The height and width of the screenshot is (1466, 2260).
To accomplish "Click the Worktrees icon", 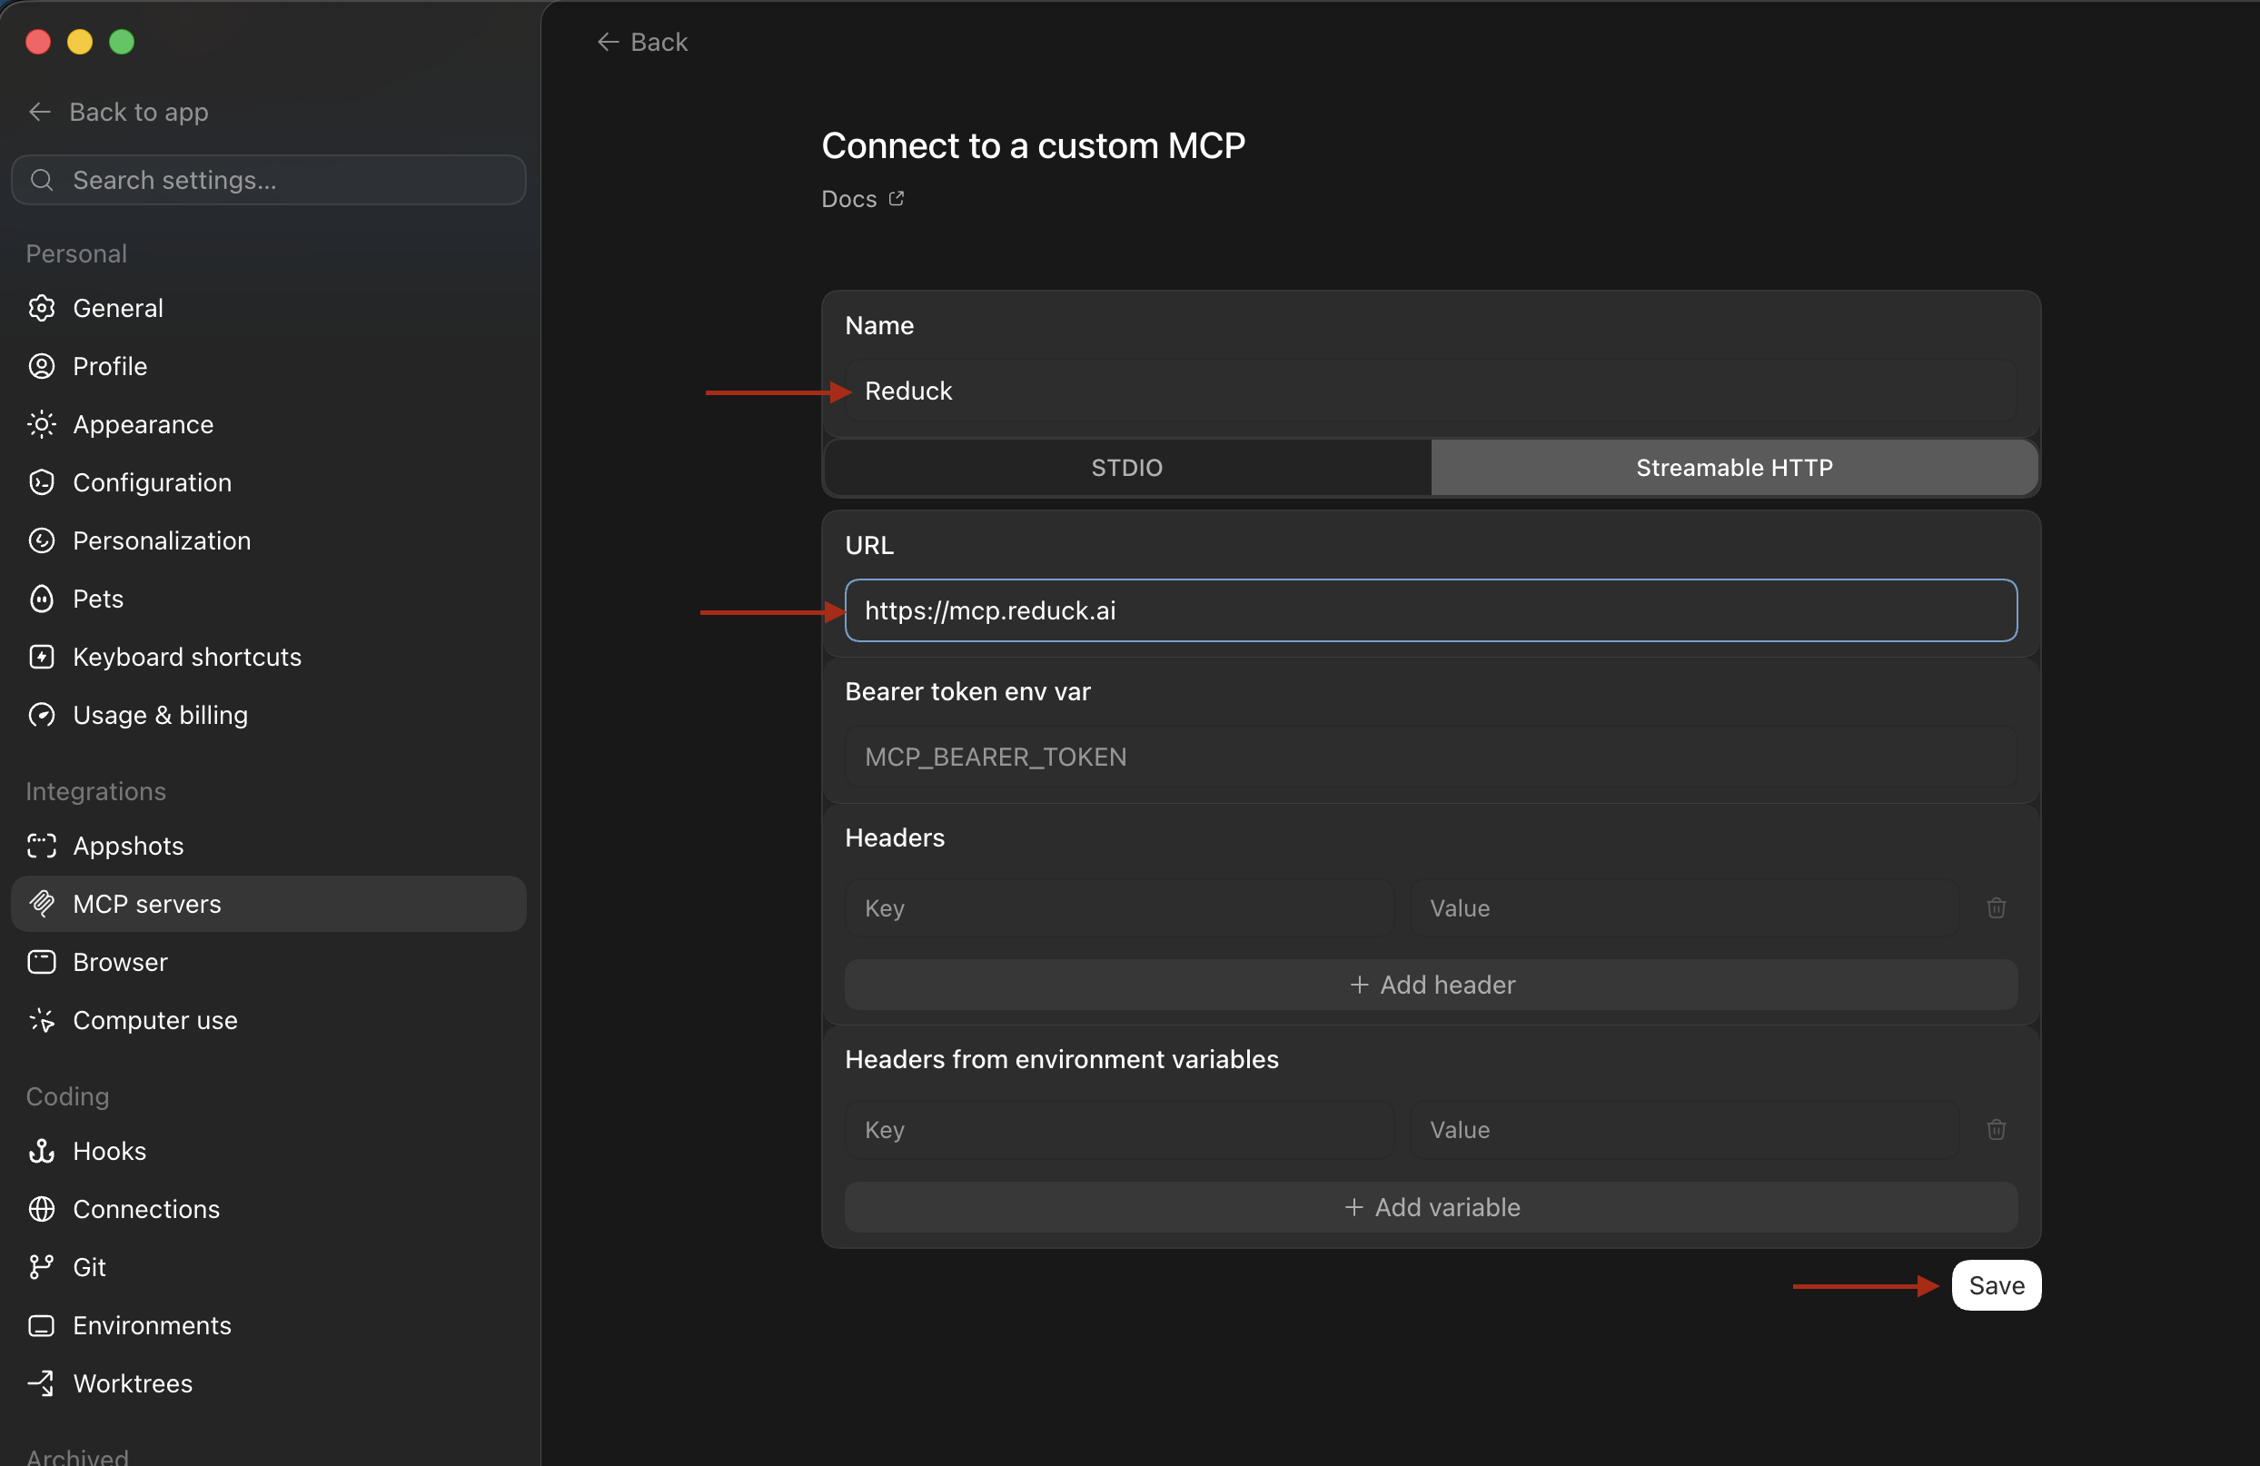I will coord(42,1383).
